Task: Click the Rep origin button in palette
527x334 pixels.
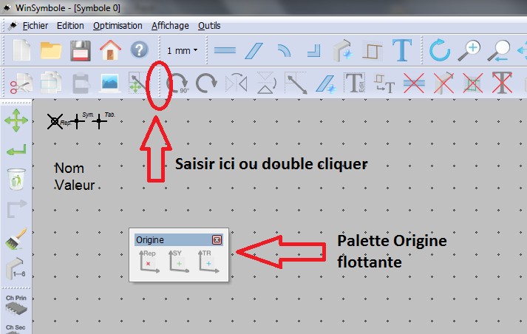Action: (x=148, y=262)
